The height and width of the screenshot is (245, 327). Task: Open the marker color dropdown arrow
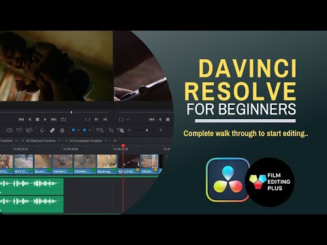pyautogui.click(x=90, y=131)
